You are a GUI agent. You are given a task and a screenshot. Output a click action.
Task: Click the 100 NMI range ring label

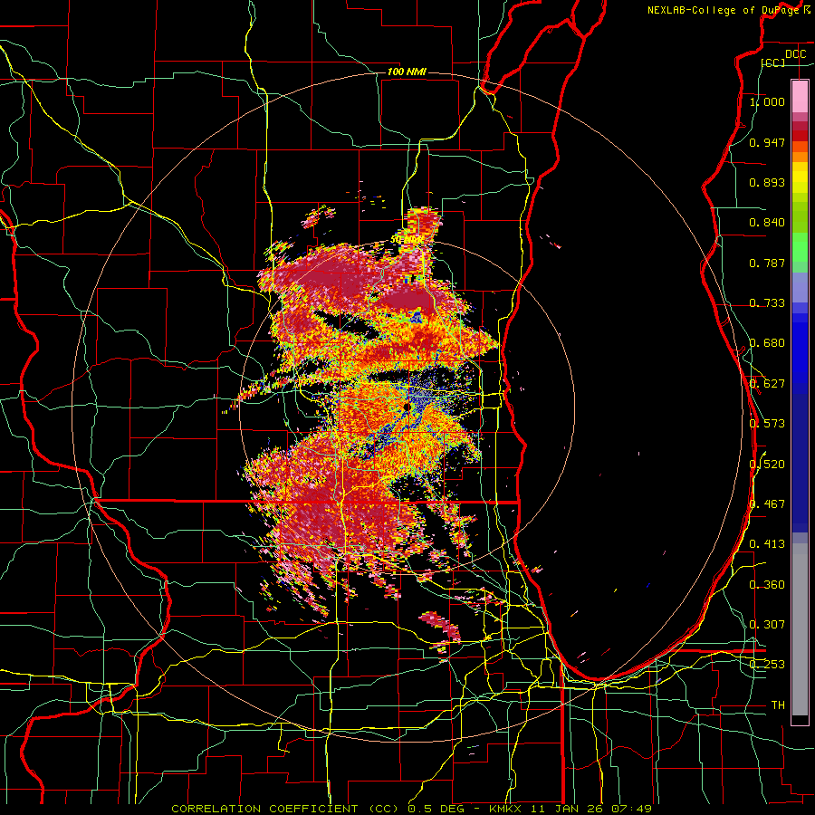(407, 72)
